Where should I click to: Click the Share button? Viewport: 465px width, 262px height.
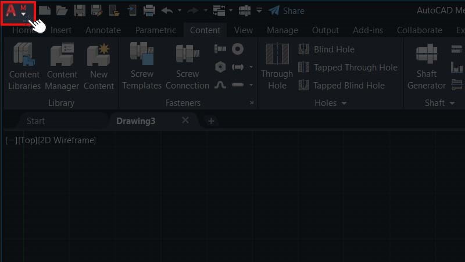point(287,11)
